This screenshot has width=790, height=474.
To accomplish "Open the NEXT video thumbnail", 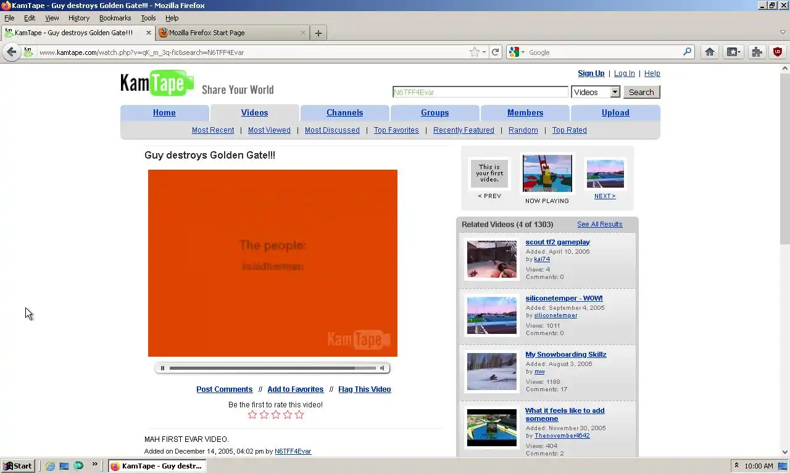I will pyautogui.click(x=605, y=174).
